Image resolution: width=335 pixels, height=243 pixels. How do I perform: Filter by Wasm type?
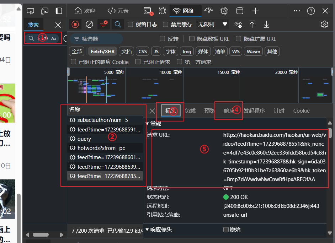click(253, 52)
